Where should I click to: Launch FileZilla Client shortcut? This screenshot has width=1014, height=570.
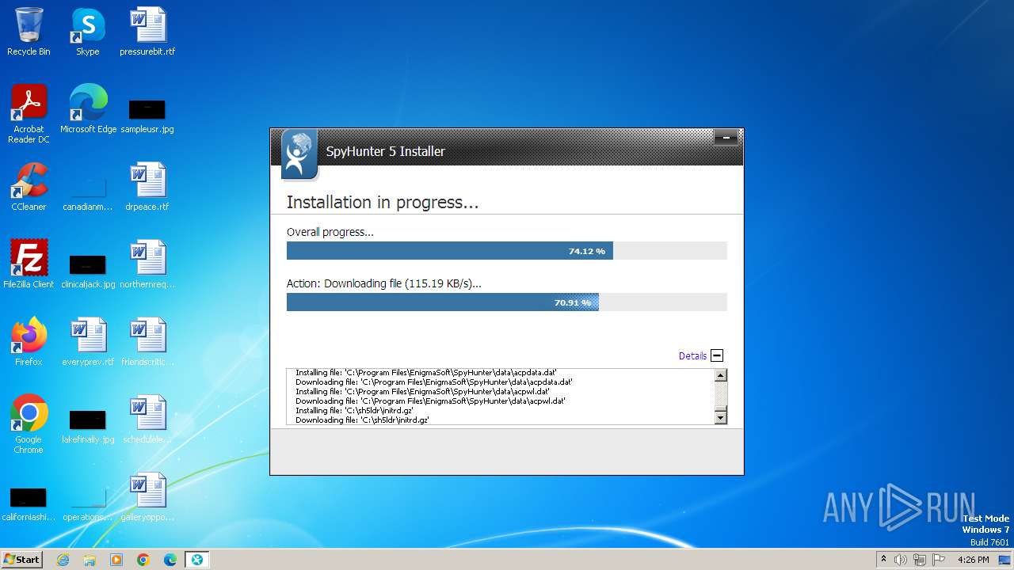click(29, 264)
